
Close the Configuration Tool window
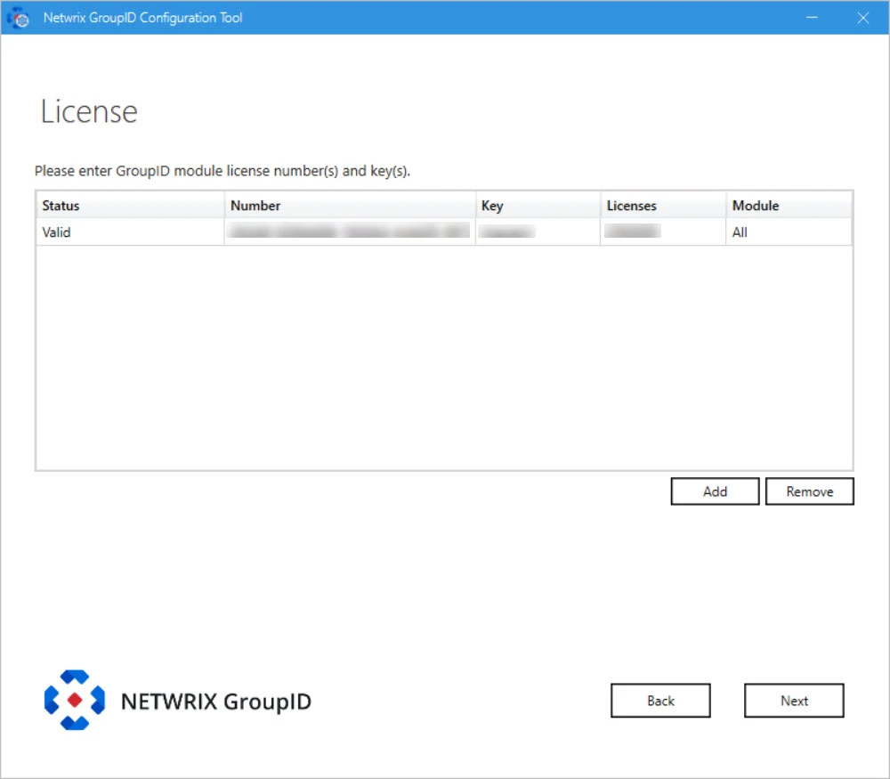(863, 18)
